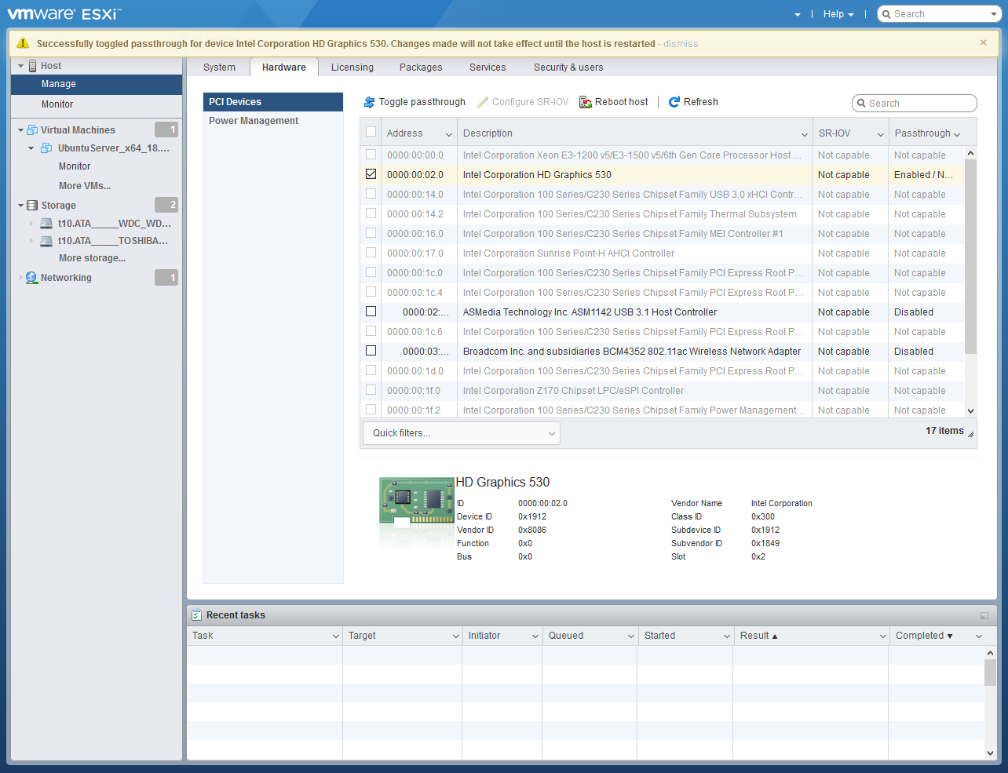
Task: Check the Broadcom BCM4352 wireless adapter checkbox
Action: (x=371, y=351)
